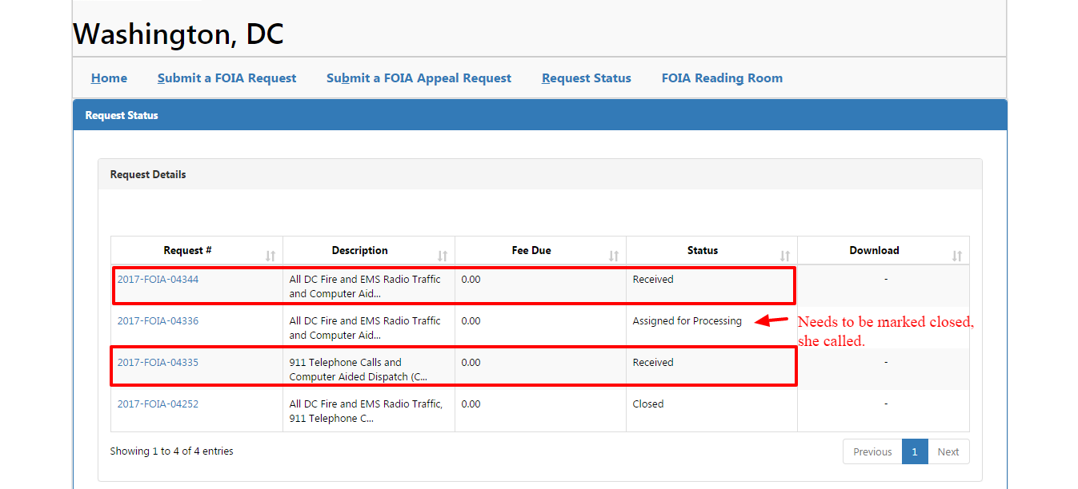This screenshot has width=1078, height=489.
Task: Select the Request Status navigation item
Action: (586, 78)
